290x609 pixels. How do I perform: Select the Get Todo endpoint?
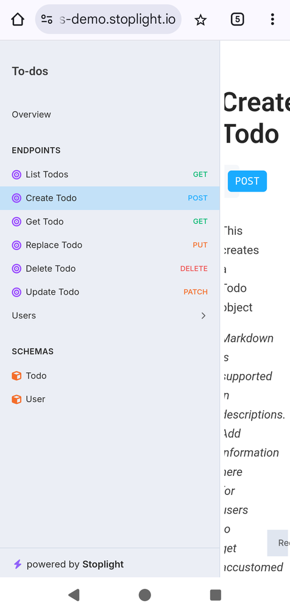pos(110,222)
